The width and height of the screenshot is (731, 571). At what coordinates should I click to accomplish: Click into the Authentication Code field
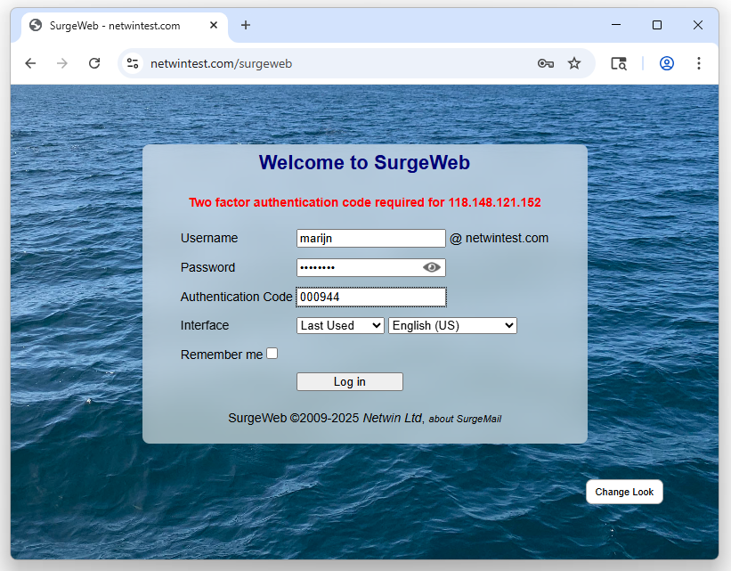point(370,297)
